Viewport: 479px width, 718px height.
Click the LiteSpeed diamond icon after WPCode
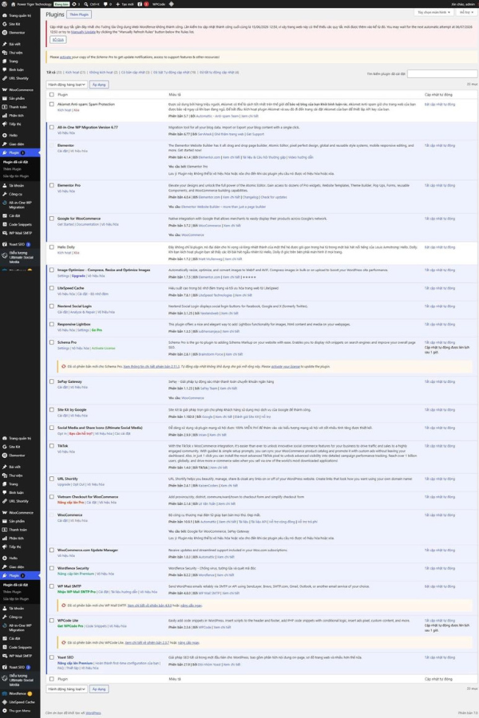172,4
